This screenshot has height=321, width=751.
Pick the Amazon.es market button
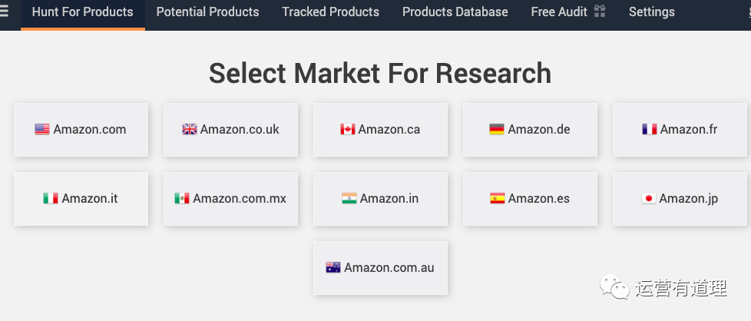click(530, 199)
